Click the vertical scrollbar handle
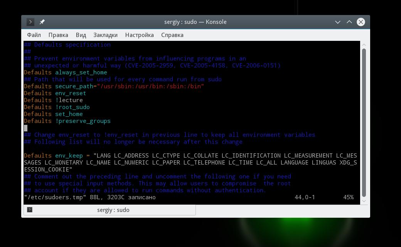Screen dimensions: 401x247 tap(364, 123)
